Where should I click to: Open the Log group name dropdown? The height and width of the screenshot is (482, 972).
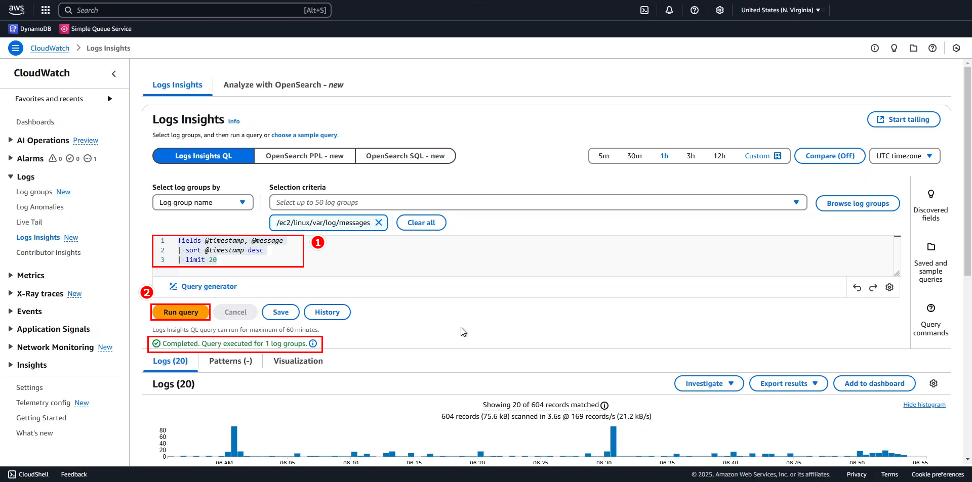coord(202,202)
